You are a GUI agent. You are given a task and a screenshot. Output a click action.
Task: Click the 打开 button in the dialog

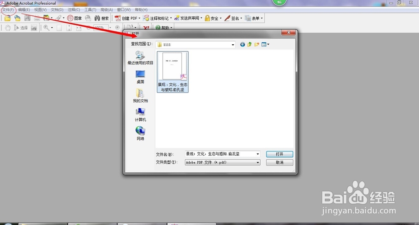coord(279,154)
